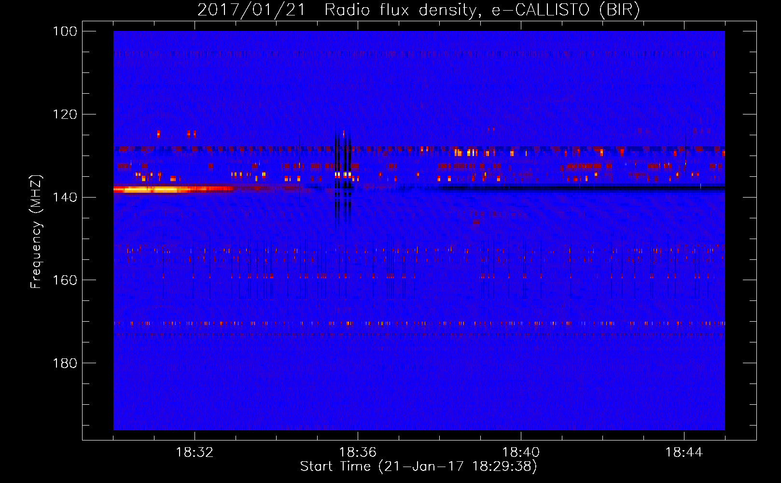This screenshot has width=781, height=483.
Task: Click the 18:40 time tick label
Action: tap(521, 453)
